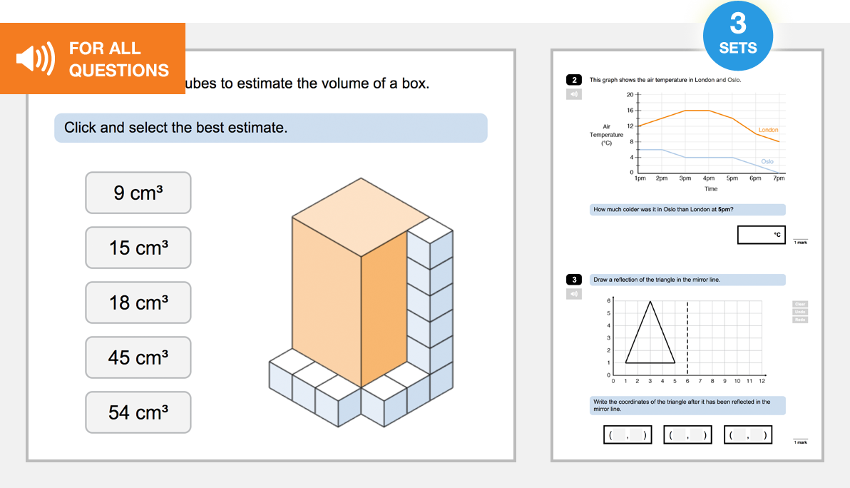
Task: Select the 15 cm³ answer option
Action: tap(138, 248)
